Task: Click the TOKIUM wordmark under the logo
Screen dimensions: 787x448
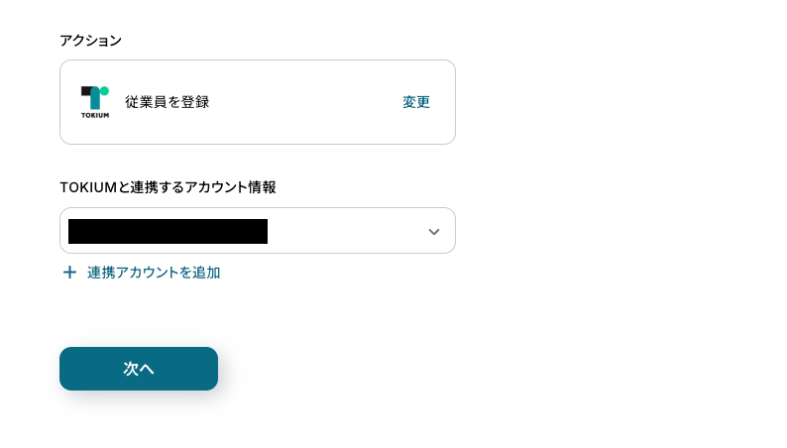Action: point(95,115)
